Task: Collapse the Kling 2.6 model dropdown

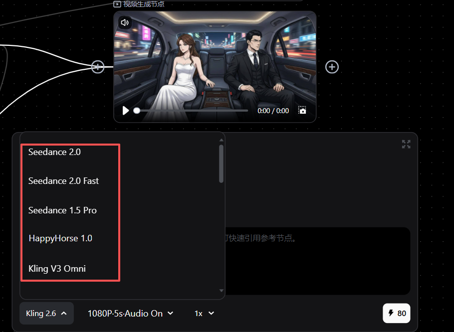Action: 46,313
